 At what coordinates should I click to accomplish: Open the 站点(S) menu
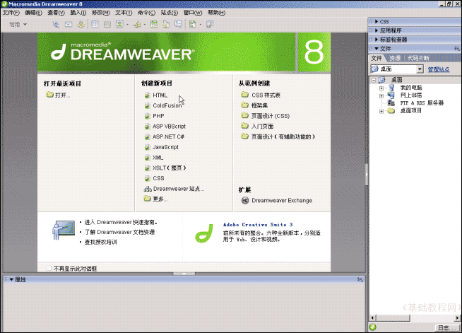[x=170, y=13]
